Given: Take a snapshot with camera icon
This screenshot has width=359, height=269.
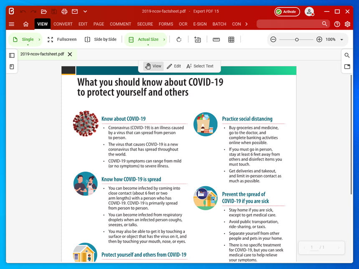Looking at the screenshot, I should pos(197,40).
